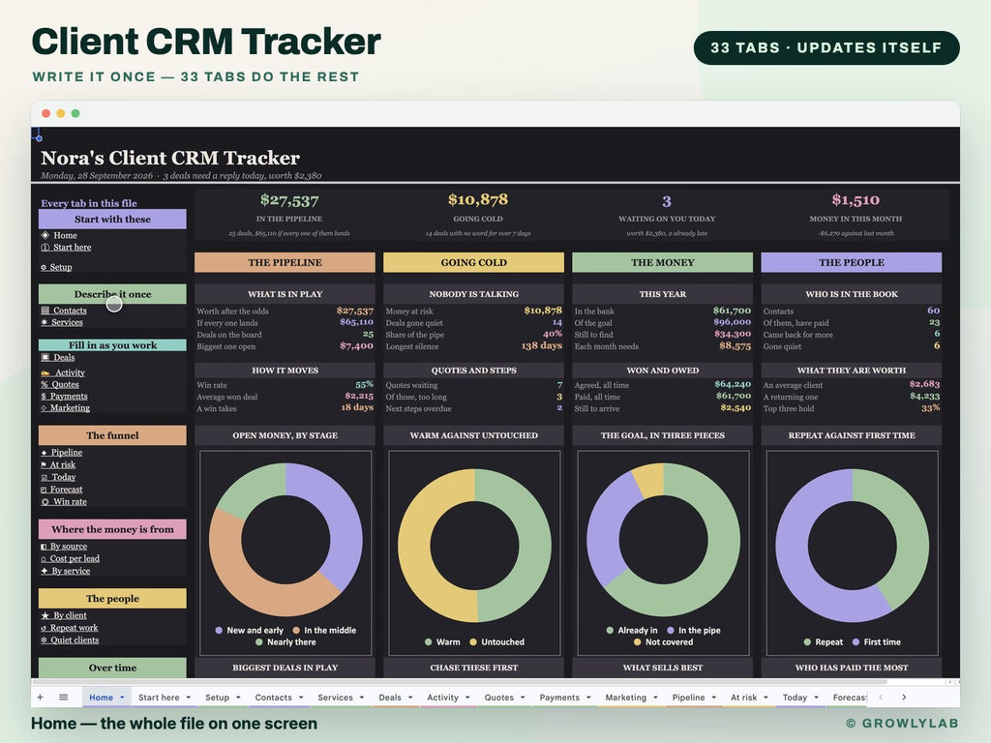
Task: Open the Setup tab dropdown arrow
Action: click(238, 698)
